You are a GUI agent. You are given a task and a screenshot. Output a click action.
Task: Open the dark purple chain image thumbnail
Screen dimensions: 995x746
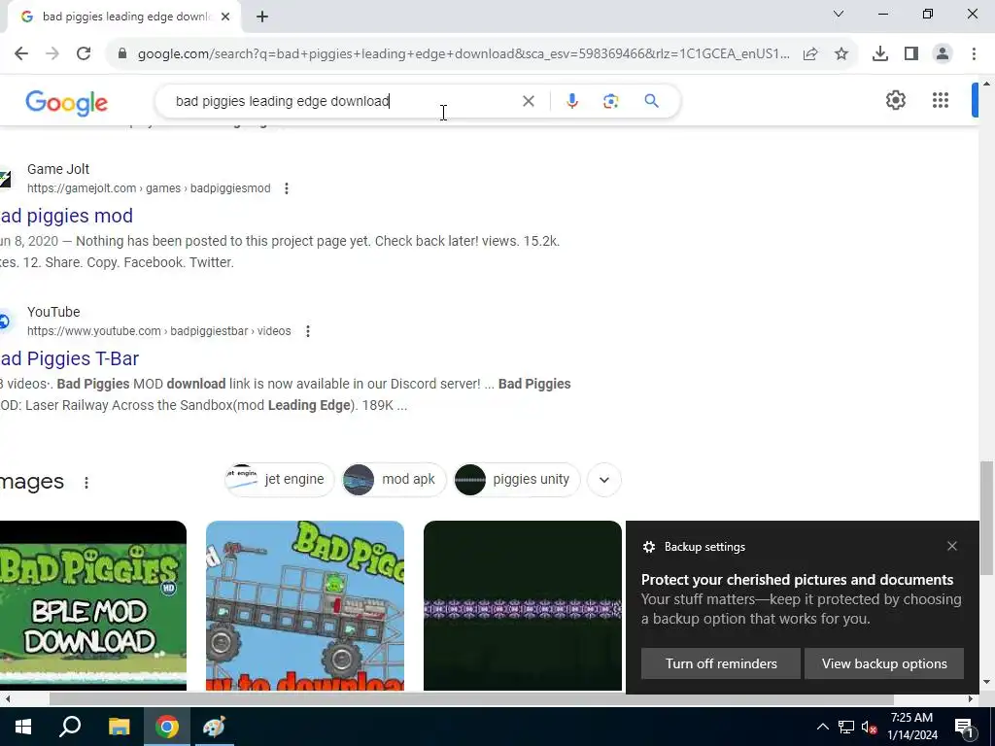(522, 605)
